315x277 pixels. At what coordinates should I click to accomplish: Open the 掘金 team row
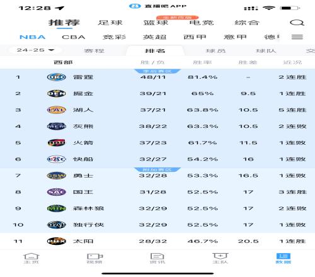[x=157, y=93]
